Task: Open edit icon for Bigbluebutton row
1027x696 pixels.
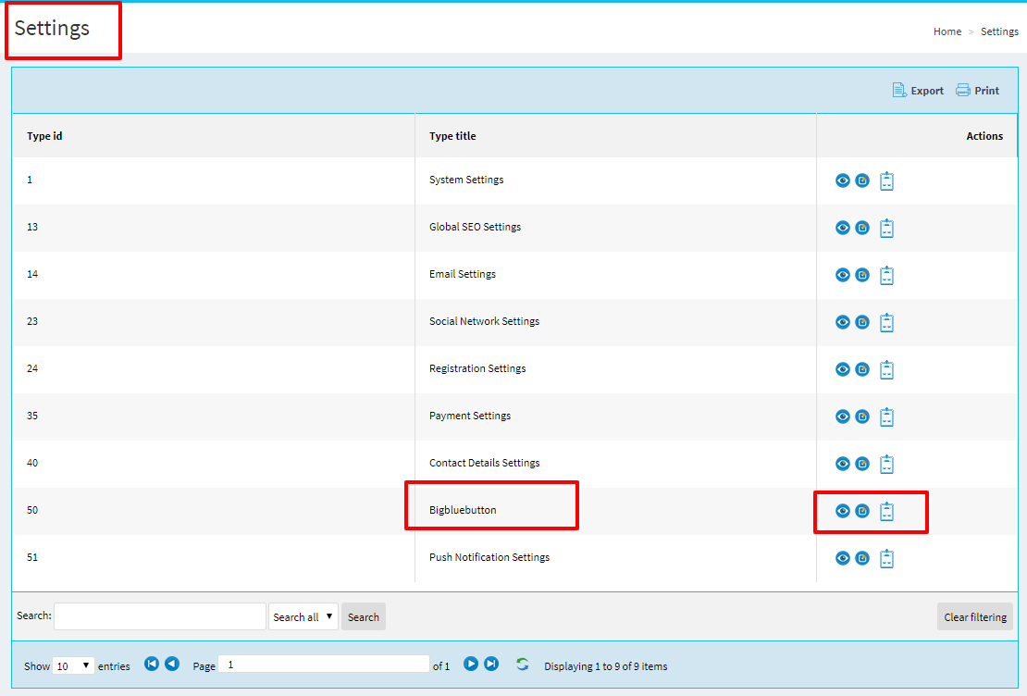Action: click(862, 511)
